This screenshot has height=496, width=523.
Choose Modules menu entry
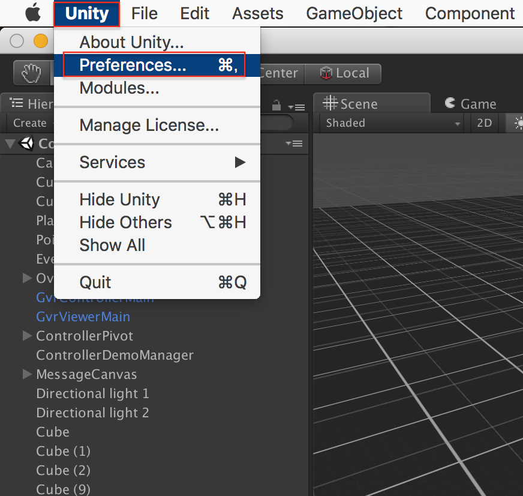[157, 88]
